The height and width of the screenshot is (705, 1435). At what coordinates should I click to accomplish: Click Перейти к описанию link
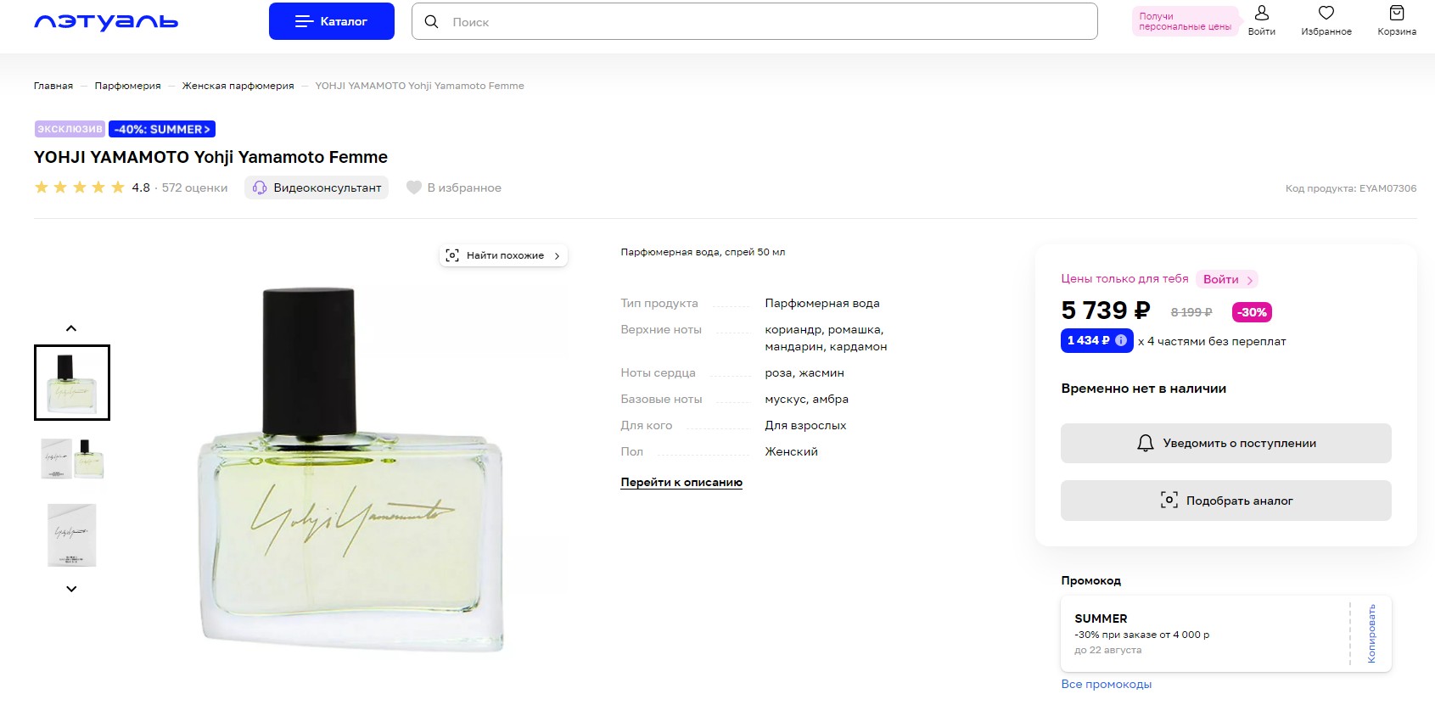tap(681, 482)
